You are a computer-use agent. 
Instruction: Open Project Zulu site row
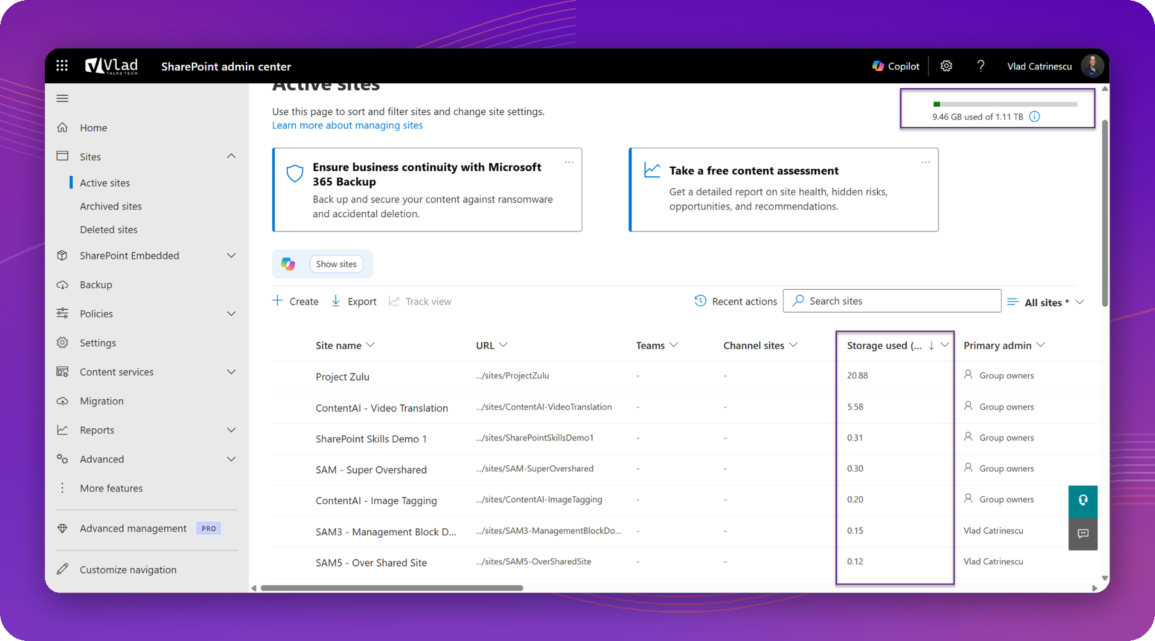coord(685,376)
